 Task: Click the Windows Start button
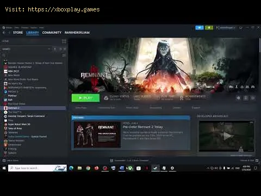click(x=4, y=168)
